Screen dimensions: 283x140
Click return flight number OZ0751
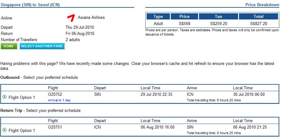(55, 127)
